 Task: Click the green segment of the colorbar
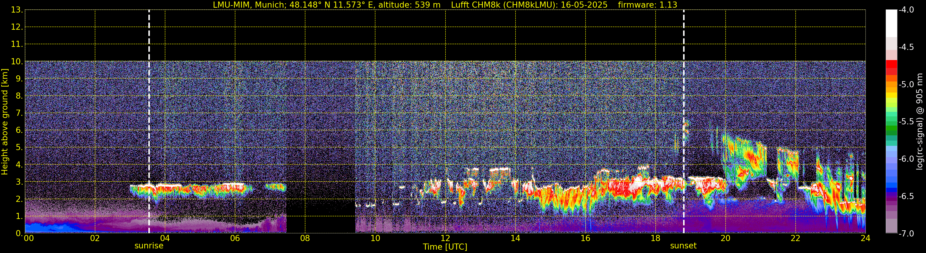[891, 129]
